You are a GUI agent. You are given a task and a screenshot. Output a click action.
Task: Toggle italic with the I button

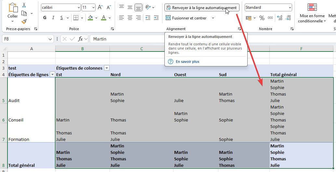pyautogui.click(x=53, y=18)
